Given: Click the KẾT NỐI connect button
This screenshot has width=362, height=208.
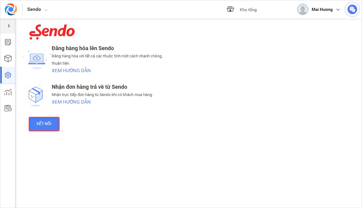Looking at the screenshot, I should 44,124.
